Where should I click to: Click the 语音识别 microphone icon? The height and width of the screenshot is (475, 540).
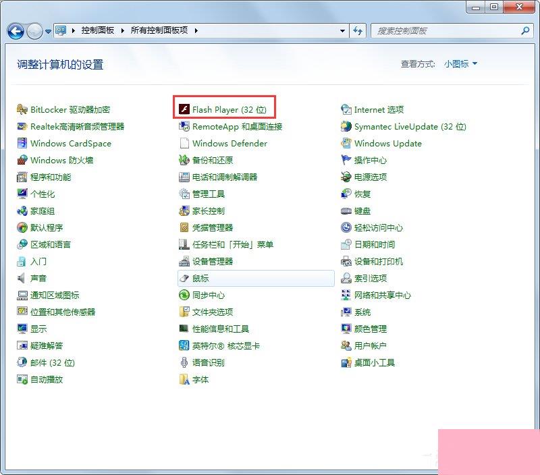click(x=184, y=362)
